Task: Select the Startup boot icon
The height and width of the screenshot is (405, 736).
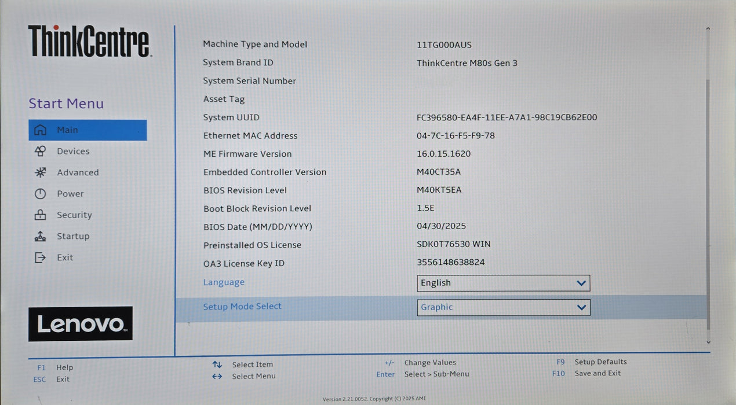Action: (x=40, y=236)
